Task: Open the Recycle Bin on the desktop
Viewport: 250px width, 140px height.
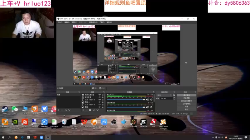Action: pos(64,123)
